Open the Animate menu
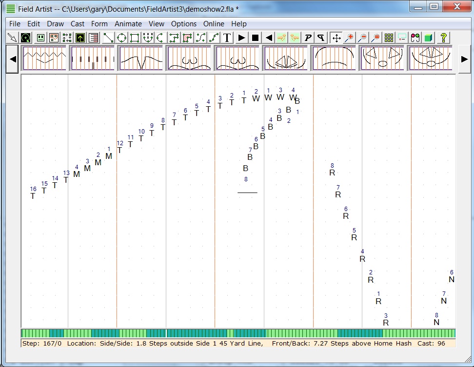This screenshot has width=474, height=367. pos(128,24)
